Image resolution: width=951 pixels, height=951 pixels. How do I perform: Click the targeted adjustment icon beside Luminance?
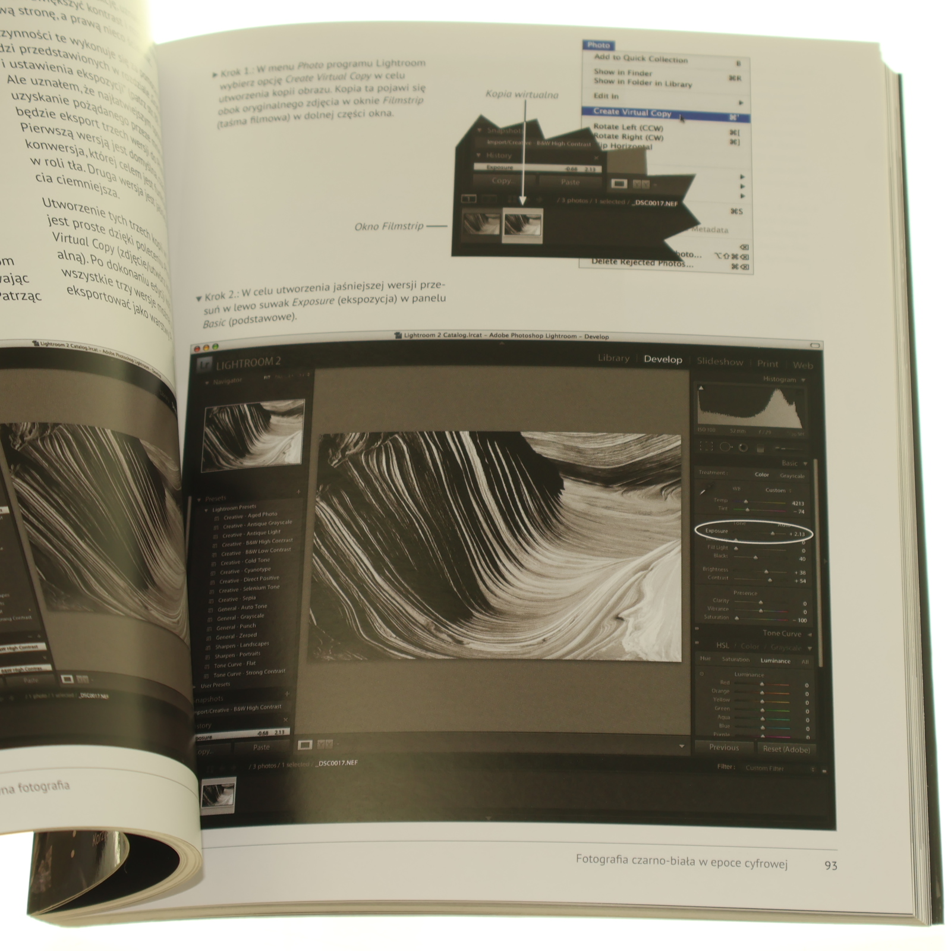coord(702,674)
